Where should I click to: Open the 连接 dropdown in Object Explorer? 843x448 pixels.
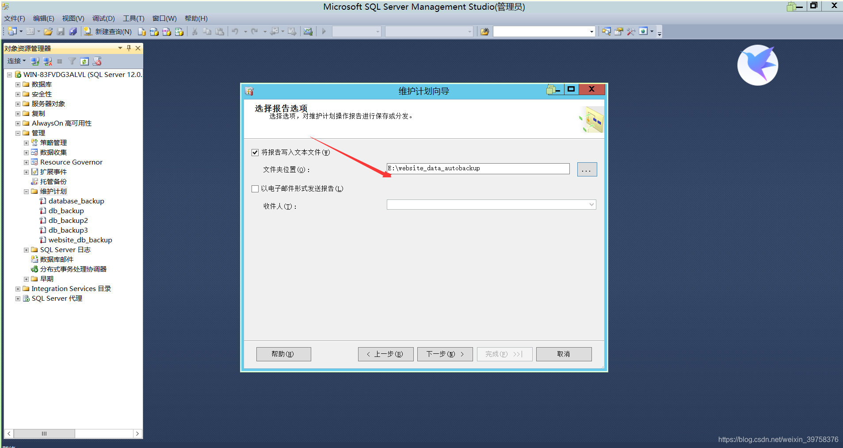16,61
